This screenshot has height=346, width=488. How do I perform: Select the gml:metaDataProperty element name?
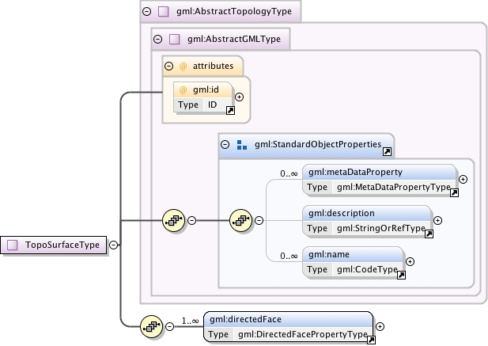355,173
